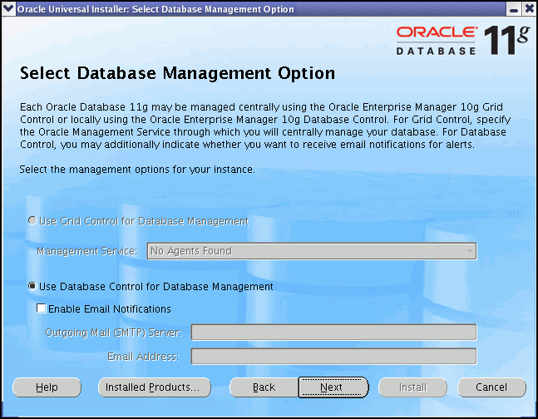Screen dimensions: 538x419
Task: Click the installer window title bar text
Action: (155, 9)
